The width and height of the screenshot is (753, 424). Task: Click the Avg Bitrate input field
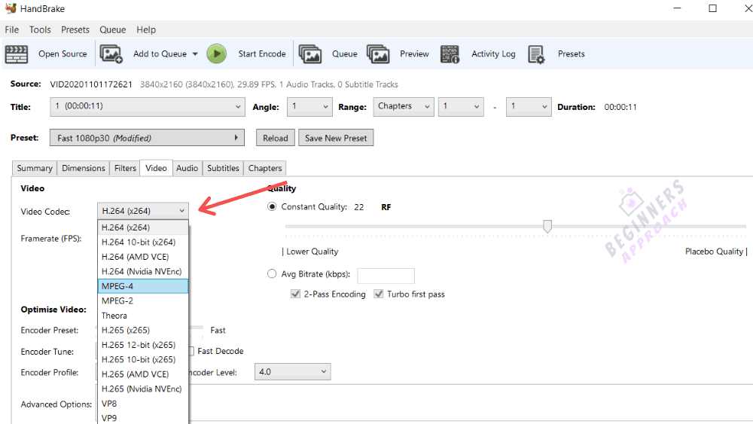click(x=386, y=276)
